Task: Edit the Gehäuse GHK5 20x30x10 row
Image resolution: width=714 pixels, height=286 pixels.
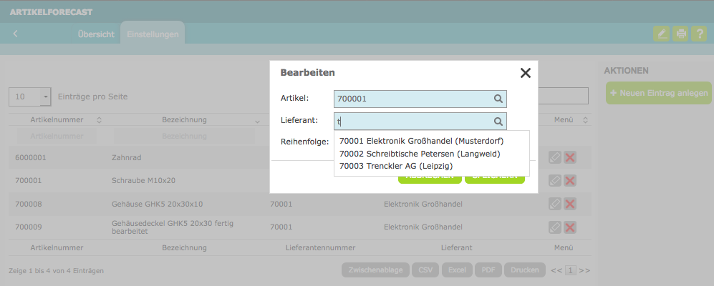Action: tap(554, 204)
